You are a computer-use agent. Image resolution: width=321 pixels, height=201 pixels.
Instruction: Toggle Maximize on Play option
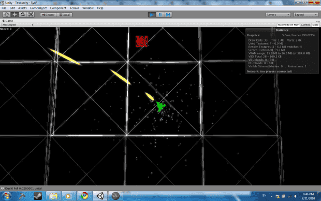coord(288,25)
